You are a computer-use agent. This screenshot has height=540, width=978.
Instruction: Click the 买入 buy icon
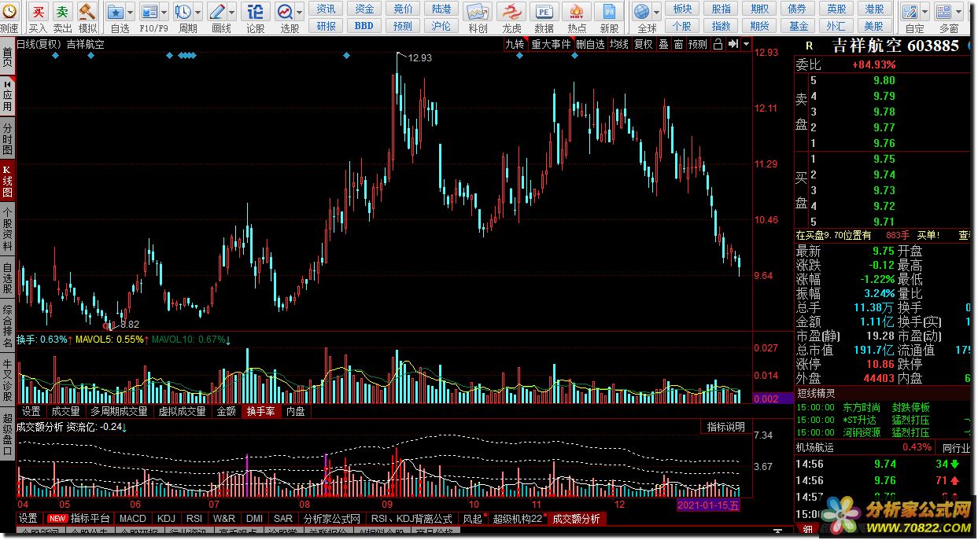[x=38, y=12]
